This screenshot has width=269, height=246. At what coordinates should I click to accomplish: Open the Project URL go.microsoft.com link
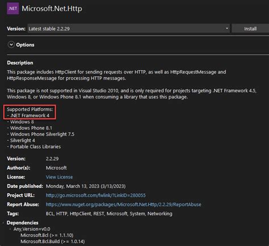[96, 195]
